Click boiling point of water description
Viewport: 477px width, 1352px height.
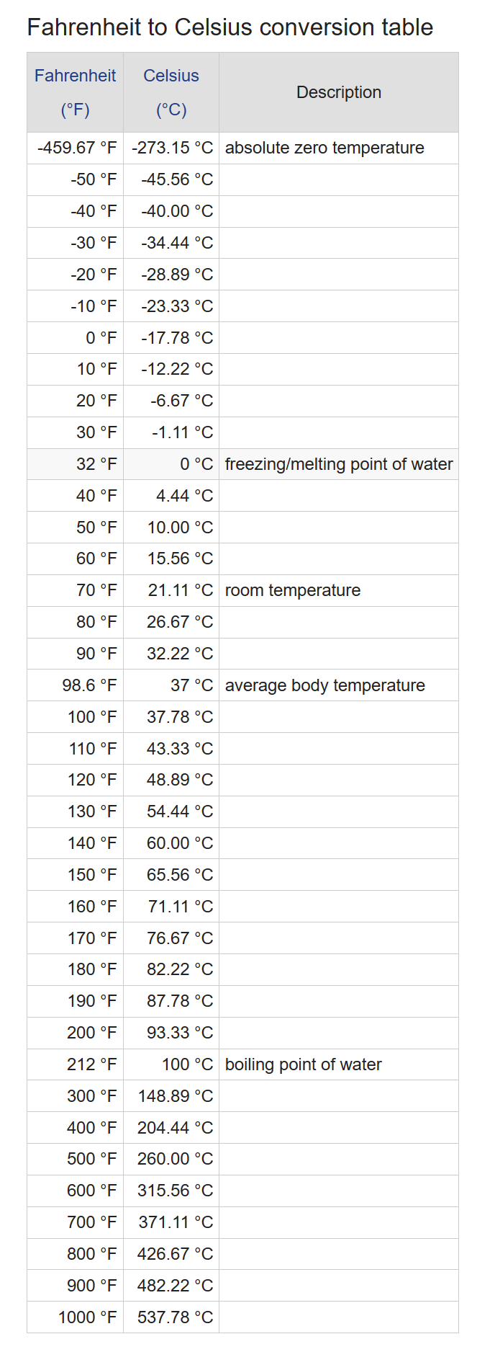pos(304,1064)
